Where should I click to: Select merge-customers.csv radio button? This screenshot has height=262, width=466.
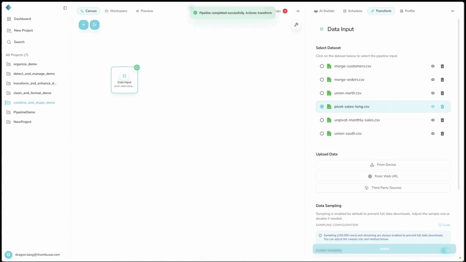coord(322,66)
